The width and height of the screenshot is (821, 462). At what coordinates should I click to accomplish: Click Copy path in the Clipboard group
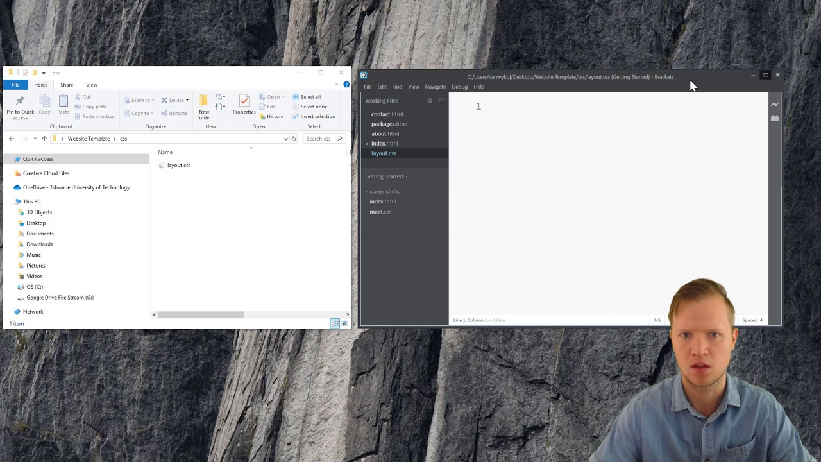90,107
